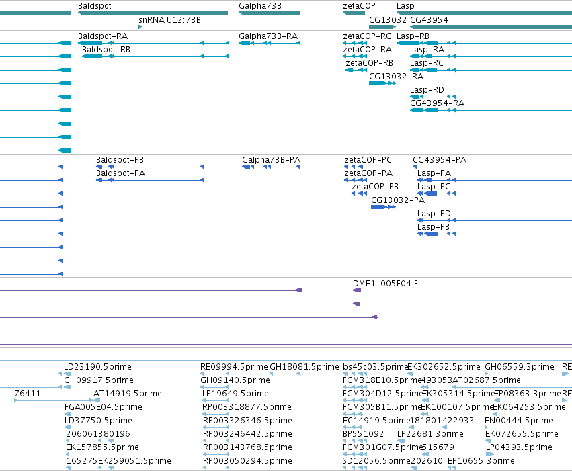Screen dimensions: 572x471
Task: Select the RP003318877.5prime EST feature
Action: (216, 414)
